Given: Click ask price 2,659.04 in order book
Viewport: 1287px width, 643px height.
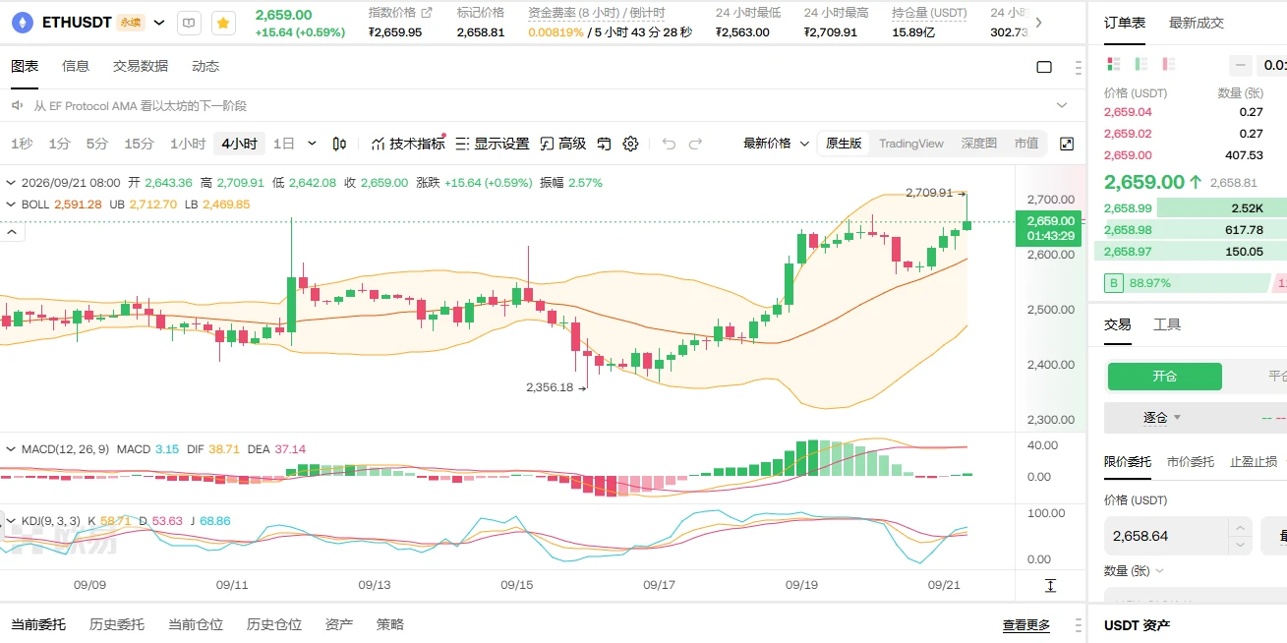Looking at the screenshot, I should (1128, 112).
